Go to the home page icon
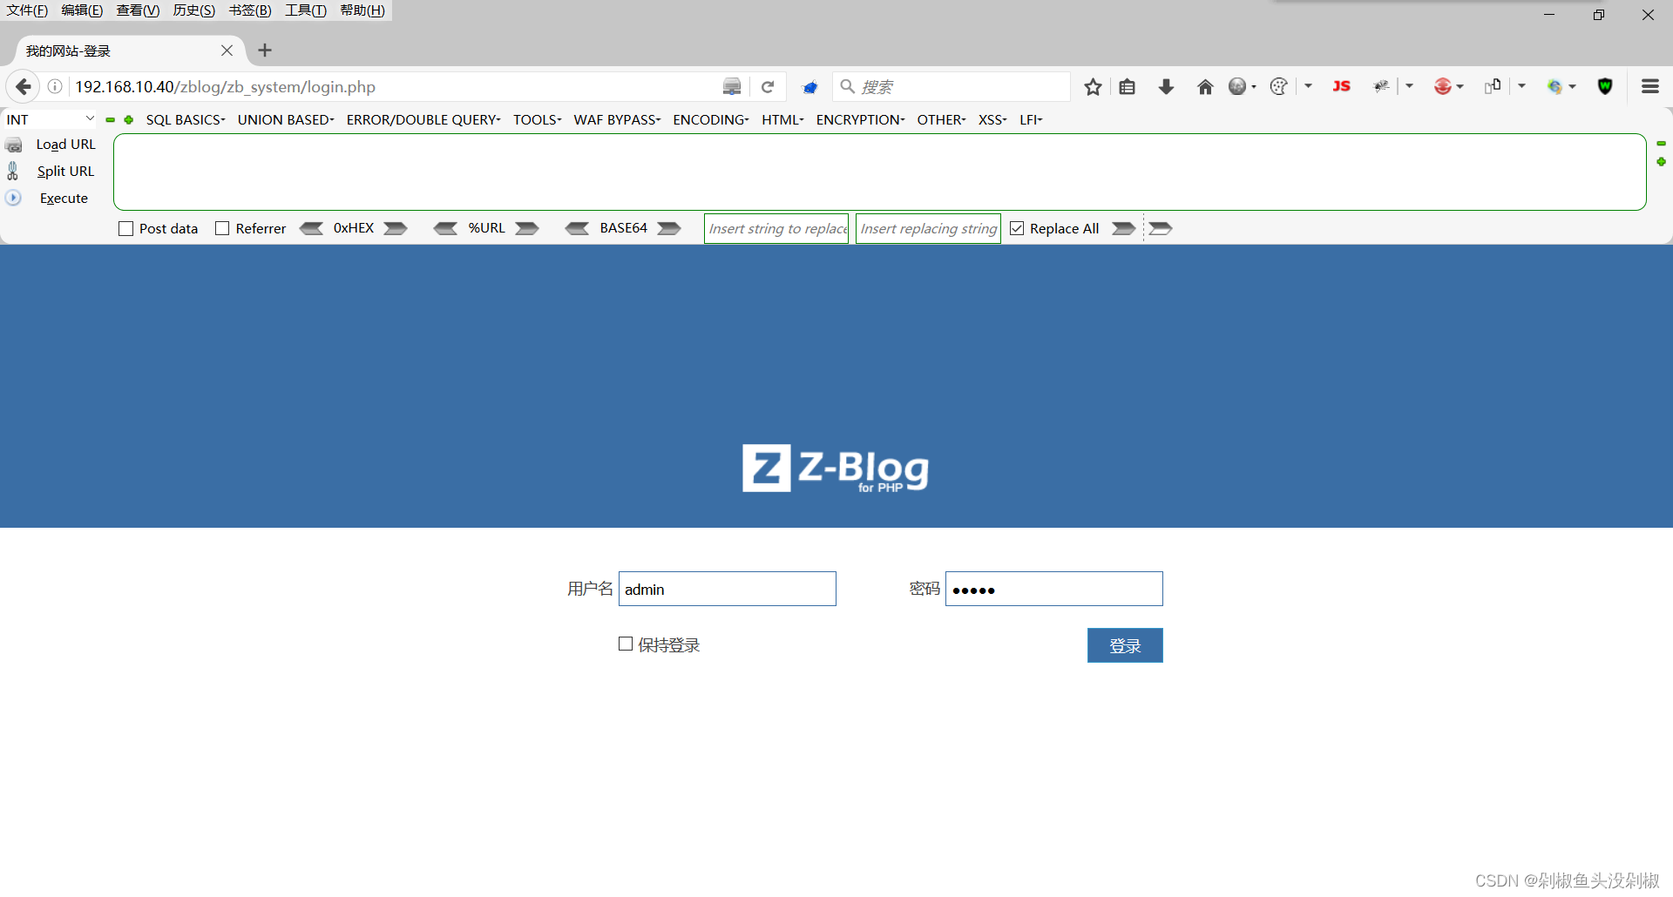This screenshot has width=1673, height=897. point(1205,86)
